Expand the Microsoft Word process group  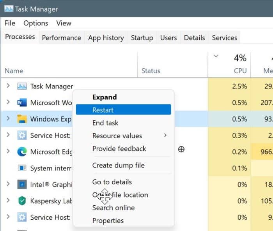8,102
